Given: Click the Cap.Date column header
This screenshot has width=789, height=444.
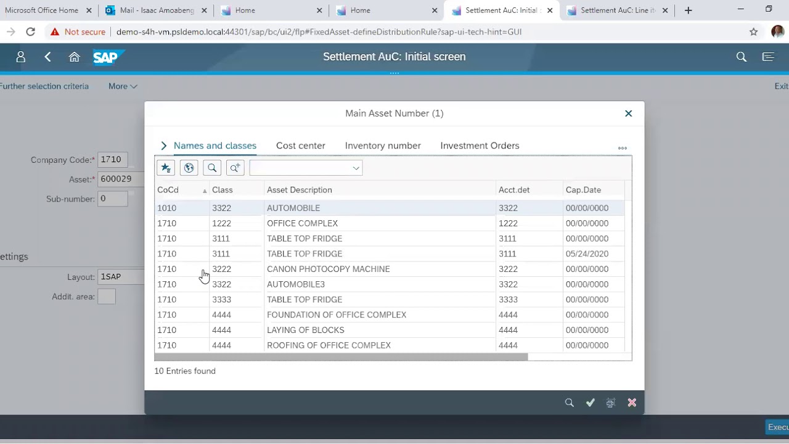Looking at the screenshot, I should [x=594, y=190].
